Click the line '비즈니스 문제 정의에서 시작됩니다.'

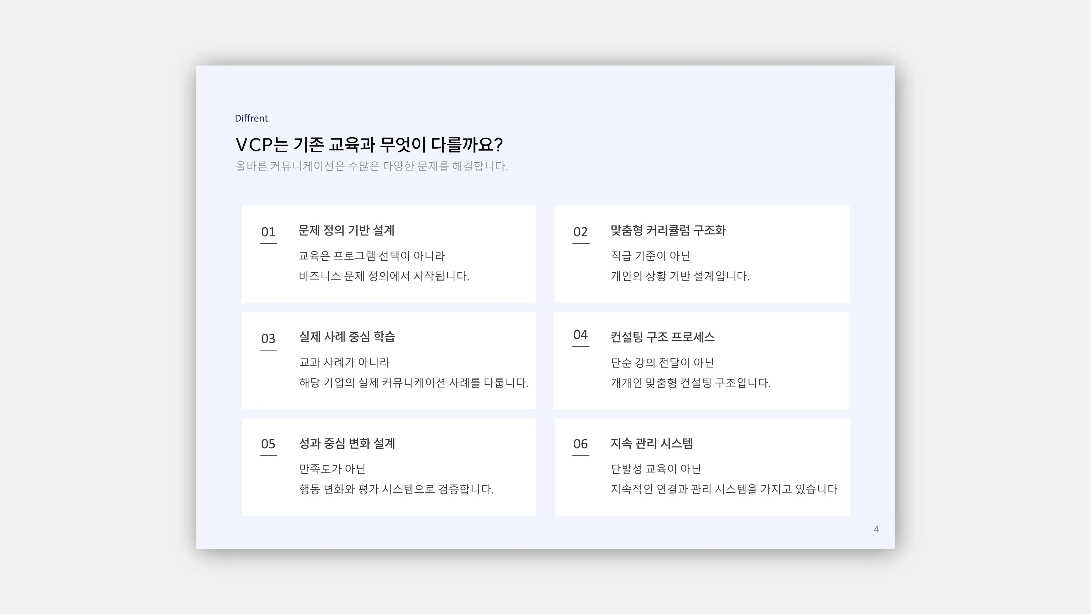[384, 276]
